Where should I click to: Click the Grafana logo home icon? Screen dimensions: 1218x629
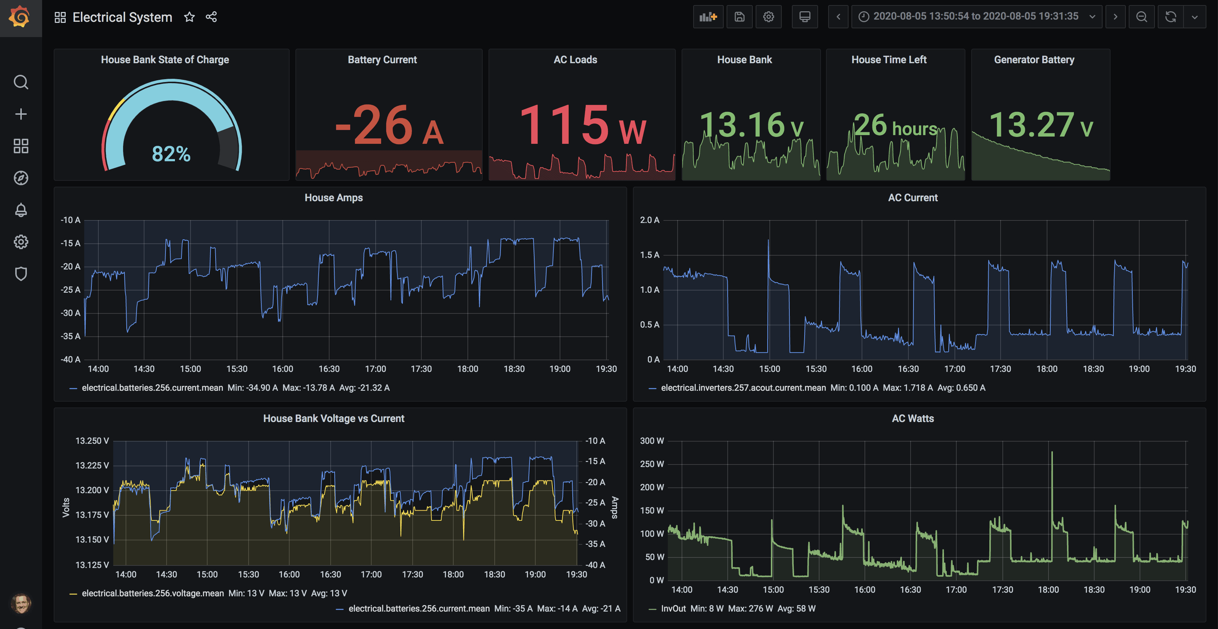(x=20, y=17)
